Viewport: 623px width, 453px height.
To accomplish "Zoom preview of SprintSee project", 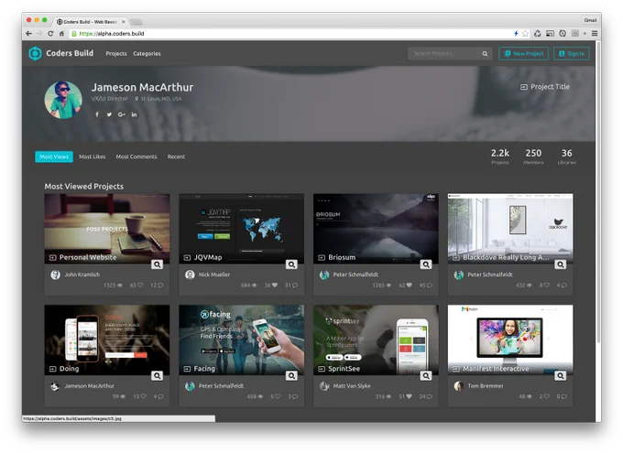I will pyautogui.click(x=426, y=375).
